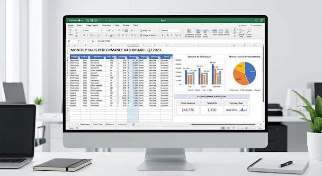Open the Review ribbon tab
322x176 pixels.
[126, 25]
